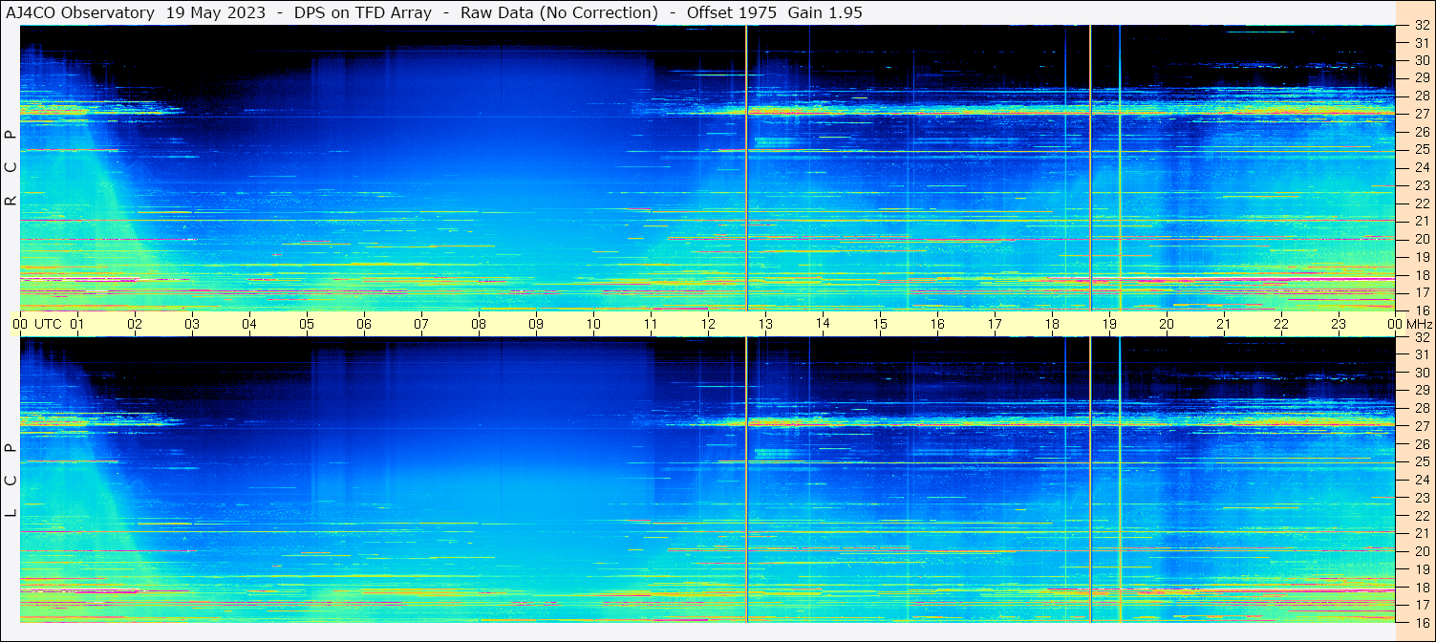Click the 22 hour marker on the UTC time axis
Screen dimensions: 1436x642
pos(1281,324)
